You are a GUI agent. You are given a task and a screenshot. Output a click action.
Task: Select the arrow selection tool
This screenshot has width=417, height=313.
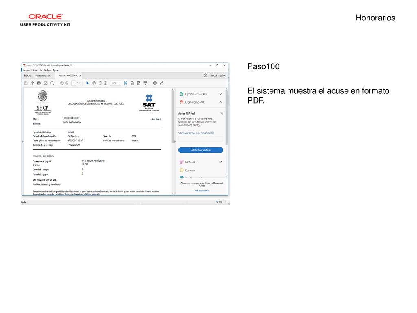pyautogui.click(x=88, y=83)
